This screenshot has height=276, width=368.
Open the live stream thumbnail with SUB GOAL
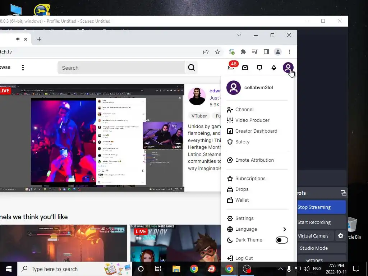coord(175,243)
